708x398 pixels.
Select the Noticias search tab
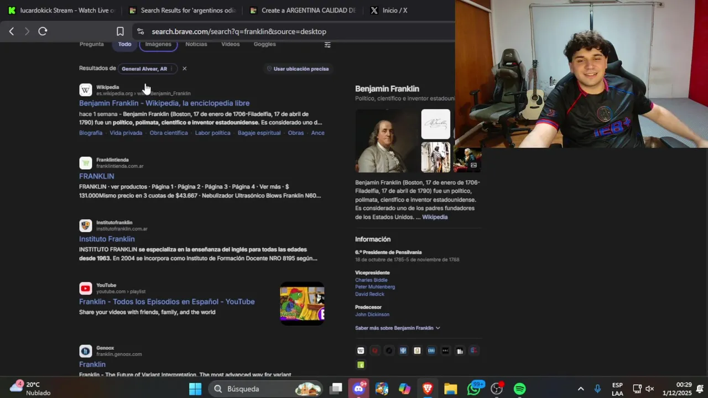[196, 44]
